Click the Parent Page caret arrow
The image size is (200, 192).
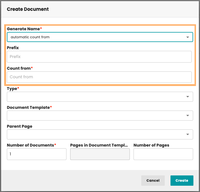[x=187, y=135]
